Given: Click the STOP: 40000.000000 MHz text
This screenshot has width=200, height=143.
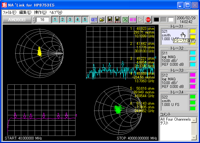Looking at the screenshot, I should pyautogui.click(x=137, y=138).
